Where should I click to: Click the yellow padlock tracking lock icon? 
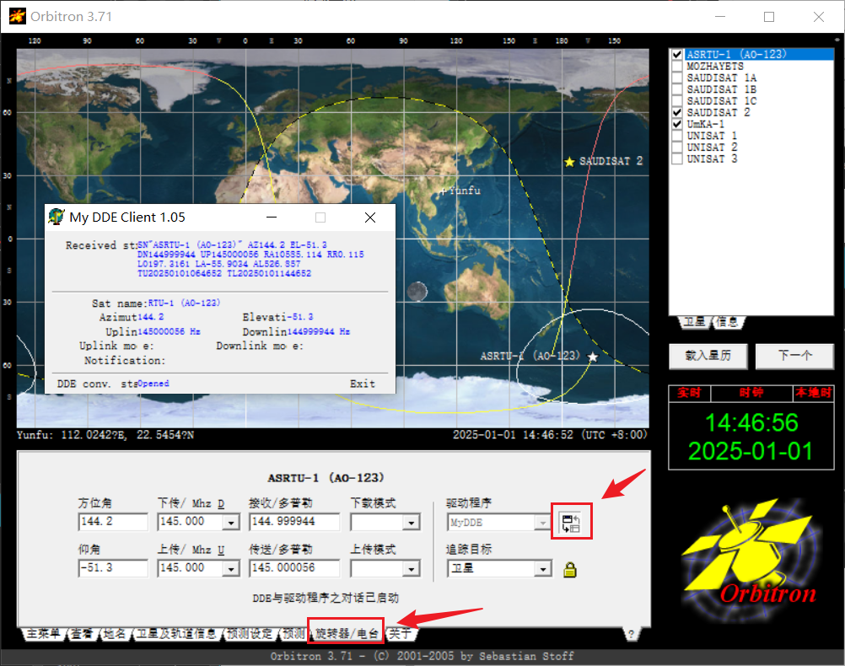coord(570,569)
